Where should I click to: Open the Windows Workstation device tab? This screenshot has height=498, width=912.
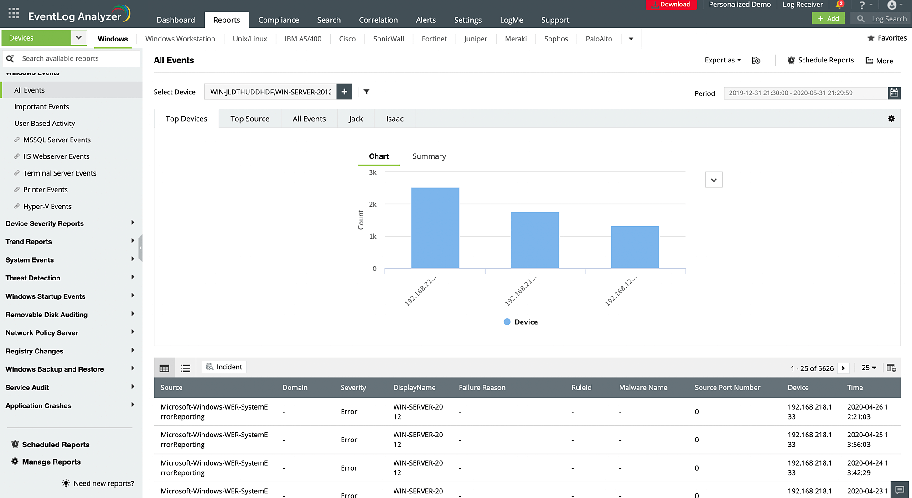point(180,39)
